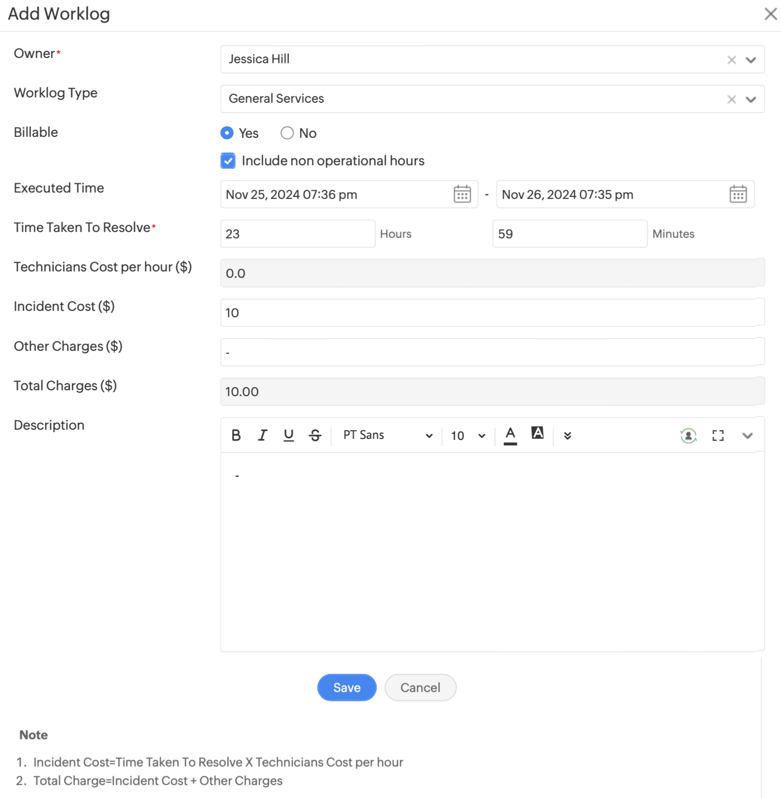Uncheck Include non operational hours
The image size is (781, 798).
pos(228,161)
